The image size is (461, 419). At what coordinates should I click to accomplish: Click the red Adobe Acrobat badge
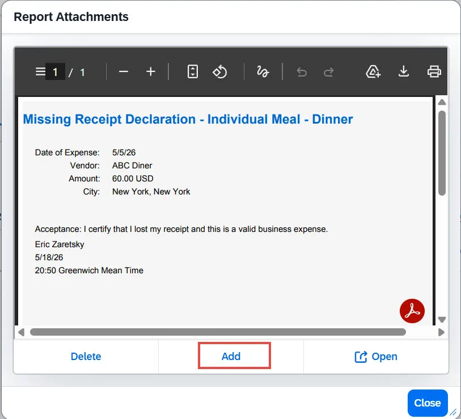(x=412, y=311)
